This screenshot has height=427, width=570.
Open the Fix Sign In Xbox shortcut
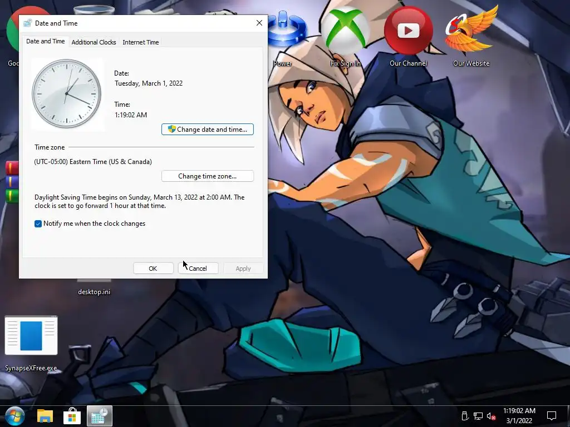pyautogui.click(x=345, y=36)
